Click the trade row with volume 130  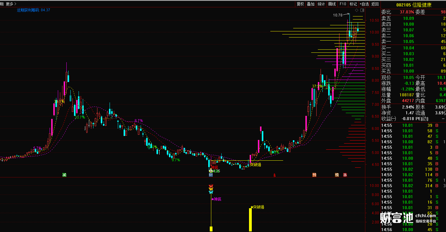(x=413, y=169)
